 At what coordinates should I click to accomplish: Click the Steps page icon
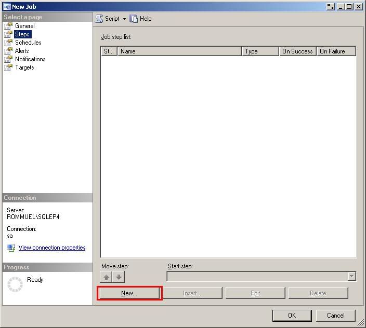[x=8, y=34]
